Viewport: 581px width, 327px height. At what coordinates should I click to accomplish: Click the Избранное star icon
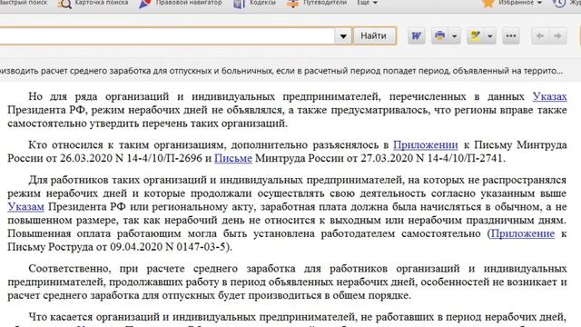[488, 4]
